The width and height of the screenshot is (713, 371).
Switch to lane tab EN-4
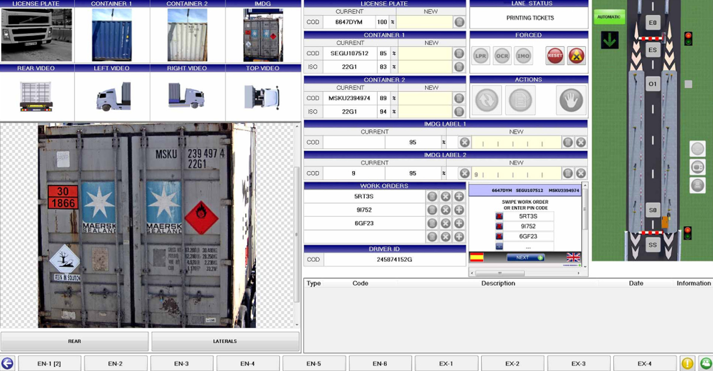pyautogui.click(x=247, y=364)
